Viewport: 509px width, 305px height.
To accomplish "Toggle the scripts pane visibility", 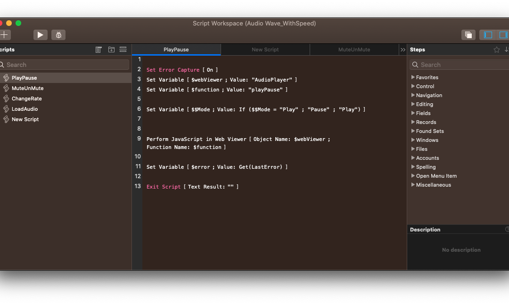I will (488, 35).
